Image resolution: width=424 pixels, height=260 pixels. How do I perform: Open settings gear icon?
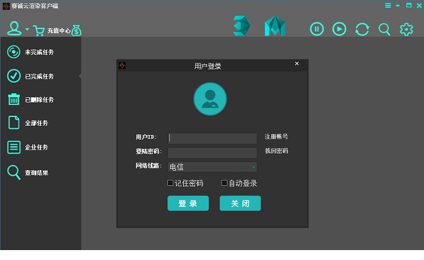coord(406,29)
